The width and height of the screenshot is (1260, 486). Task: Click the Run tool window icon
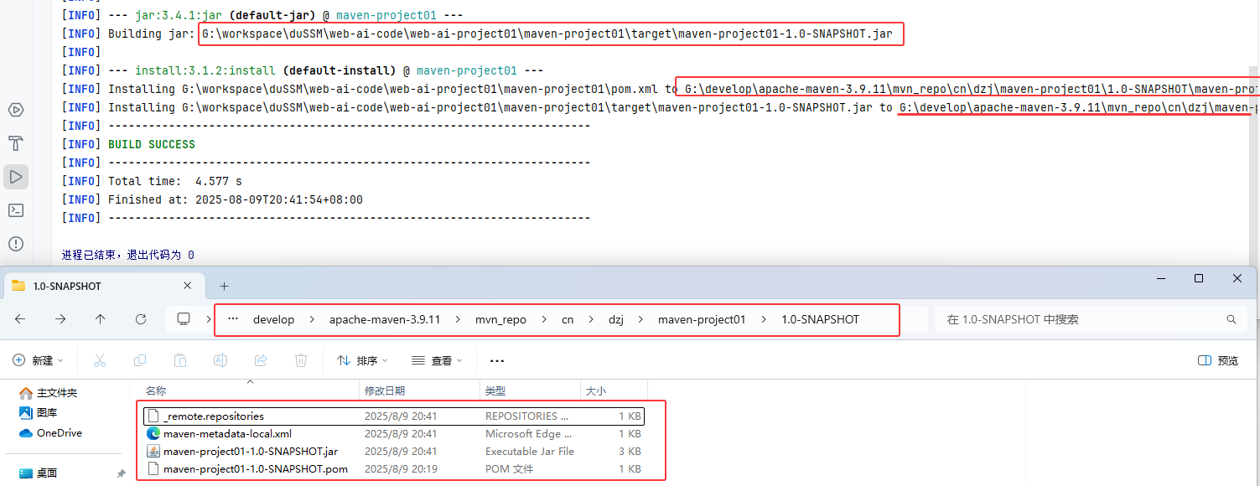pos(15,177)
